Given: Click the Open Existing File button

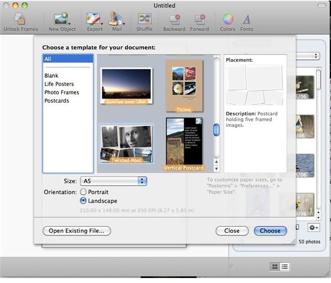Looking at the screenshot, I should point(77,231).
